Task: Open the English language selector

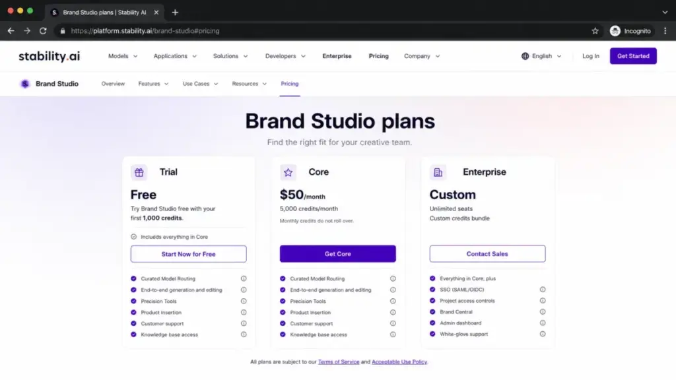Action: click(541, 56)
